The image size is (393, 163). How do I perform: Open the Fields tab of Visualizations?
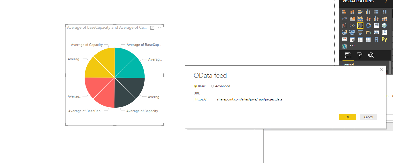348,55
